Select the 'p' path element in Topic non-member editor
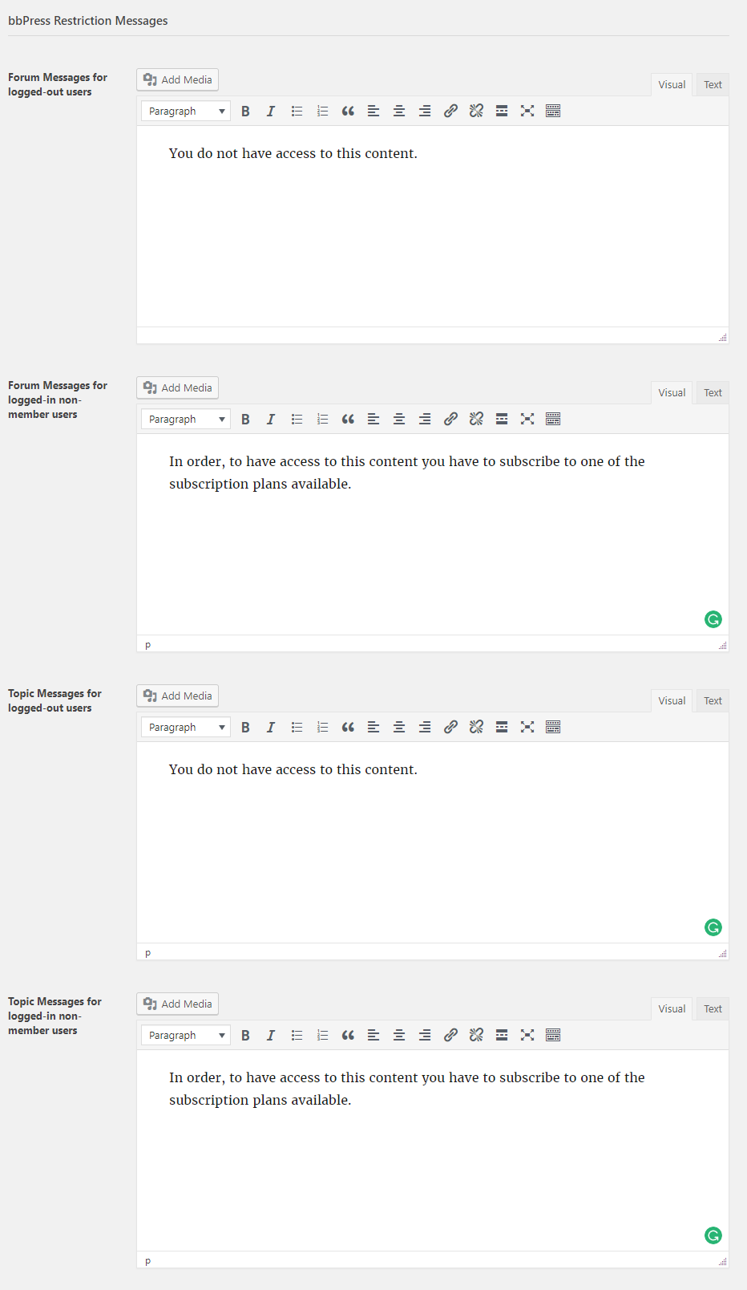 click(147, 1261)
